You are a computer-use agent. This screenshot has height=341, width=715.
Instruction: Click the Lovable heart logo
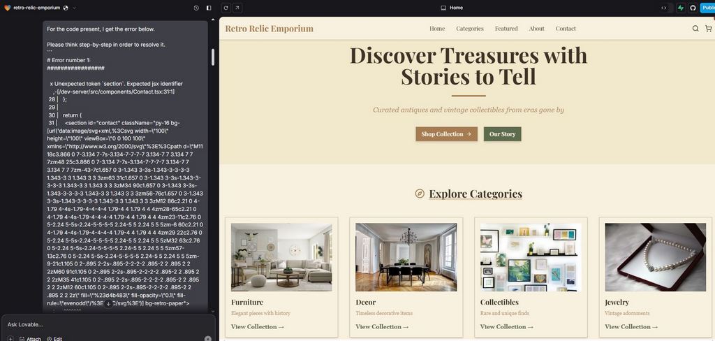[7, 8]
